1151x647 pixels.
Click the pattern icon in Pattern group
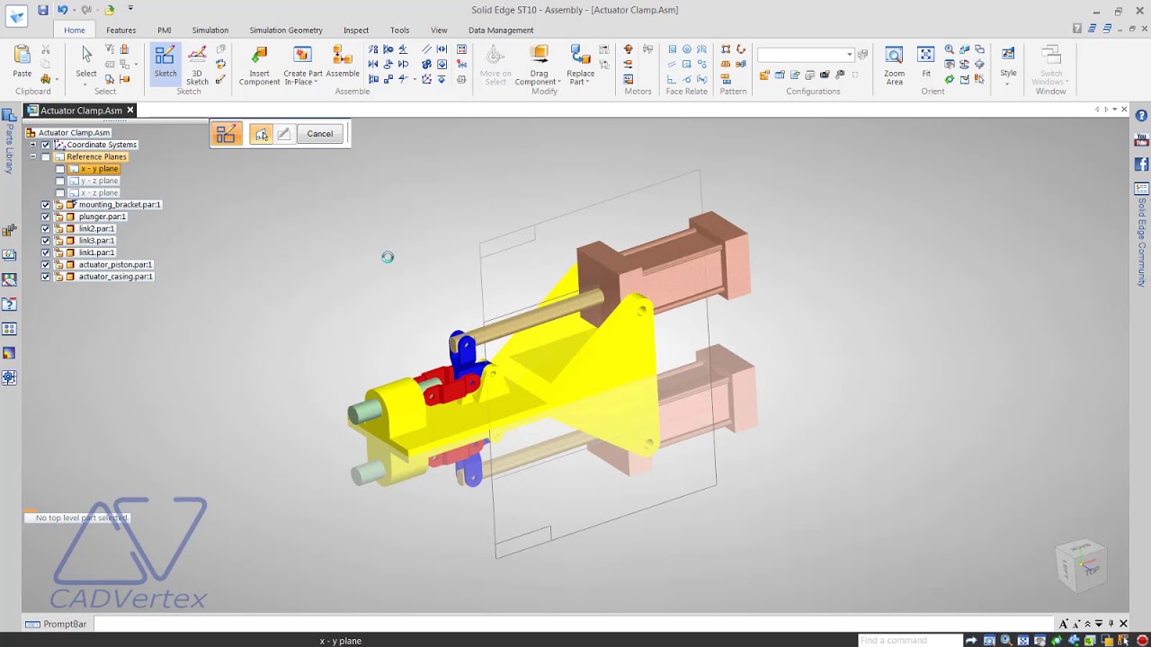726,49
